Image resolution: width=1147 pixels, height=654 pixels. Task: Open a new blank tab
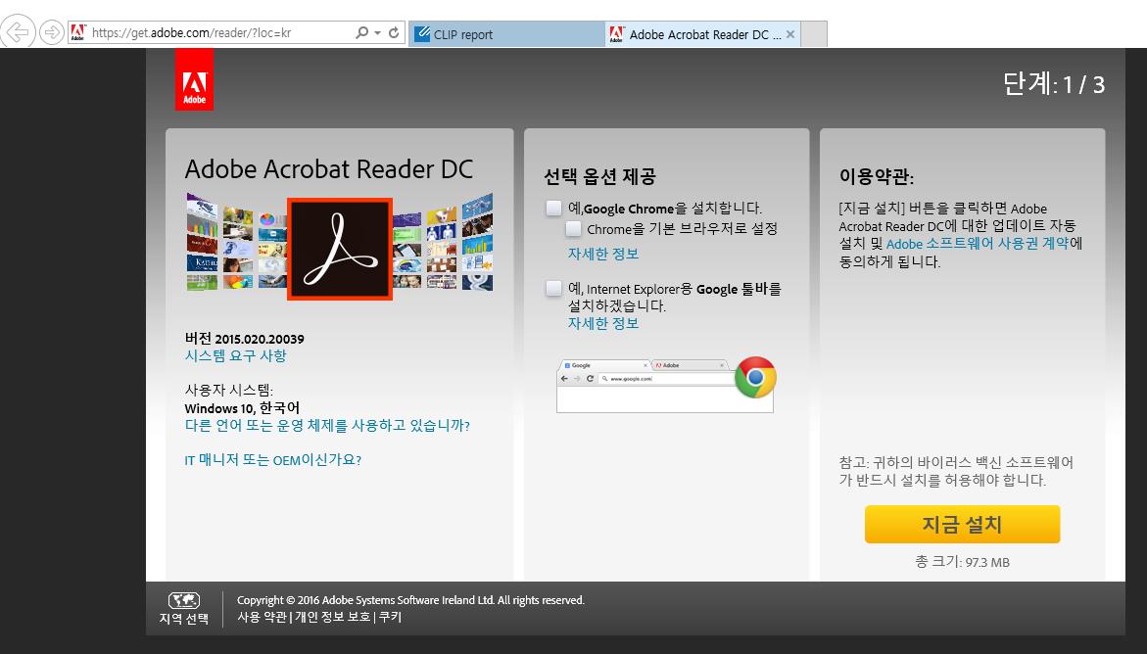point(814,33)
